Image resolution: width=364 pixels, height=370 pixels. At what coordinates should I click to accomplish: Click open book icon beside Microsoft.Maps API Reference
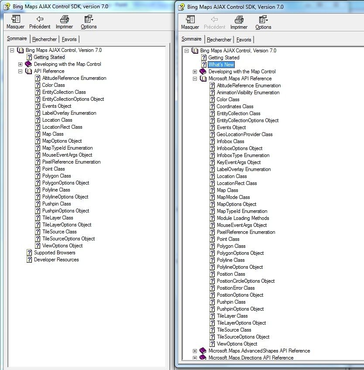(203, 79)
